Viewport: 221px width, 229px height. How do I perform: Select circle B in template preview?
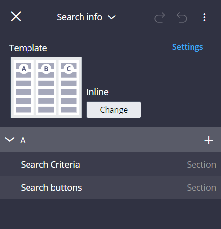(x=46, y=69)
